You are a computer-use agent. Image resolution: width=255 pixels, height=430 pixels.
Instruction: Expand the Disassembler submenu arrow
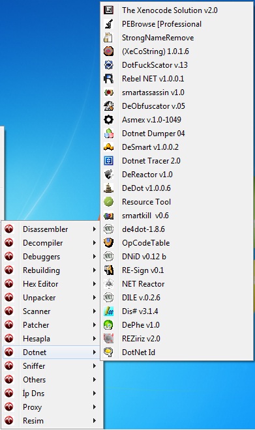coord(95,229)
